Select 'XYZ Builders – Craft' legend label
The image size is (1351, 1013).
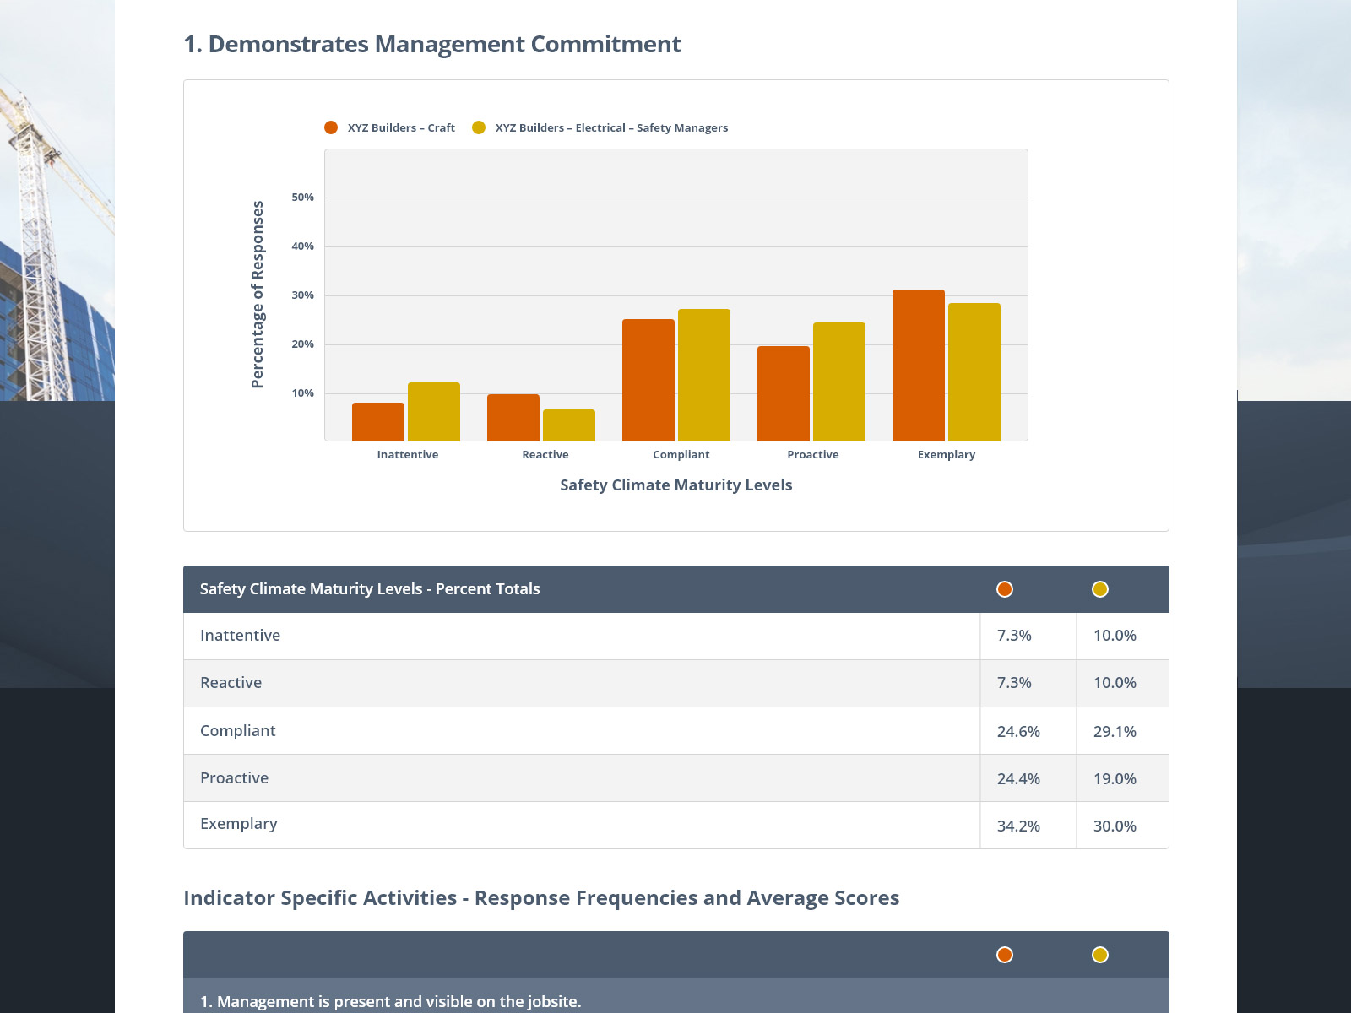tap(401, 128)
